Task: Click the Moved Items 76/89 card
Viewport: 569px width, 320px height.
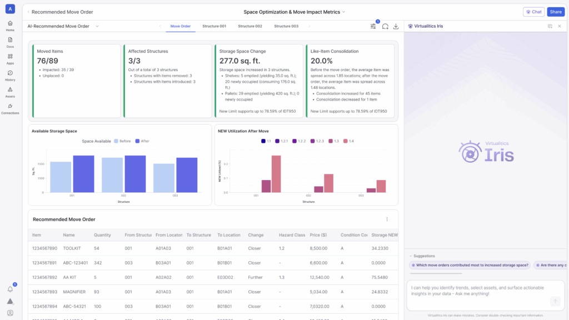Action: tap(76, 81)
